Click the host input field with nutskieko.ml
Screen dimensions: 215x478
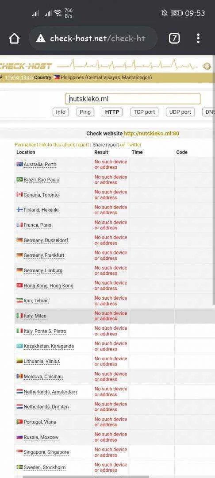pos(133,99)
